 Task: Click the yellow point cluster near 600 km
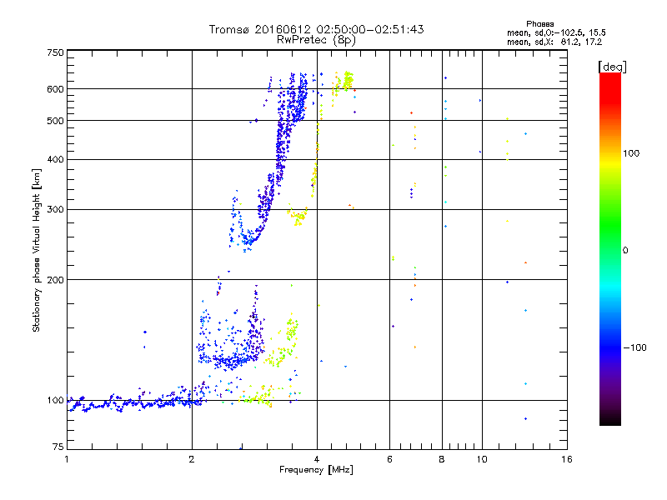[344, 81]
